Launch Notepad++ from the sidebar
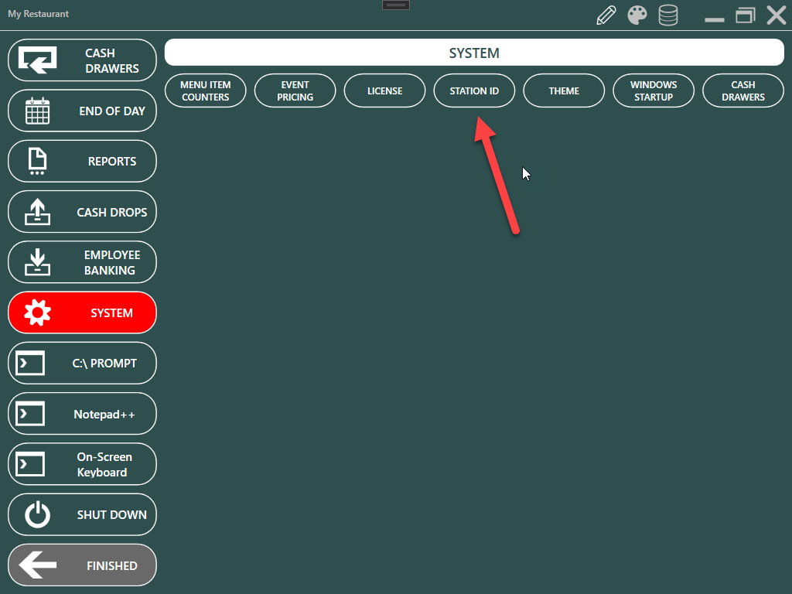 (82, 415)
